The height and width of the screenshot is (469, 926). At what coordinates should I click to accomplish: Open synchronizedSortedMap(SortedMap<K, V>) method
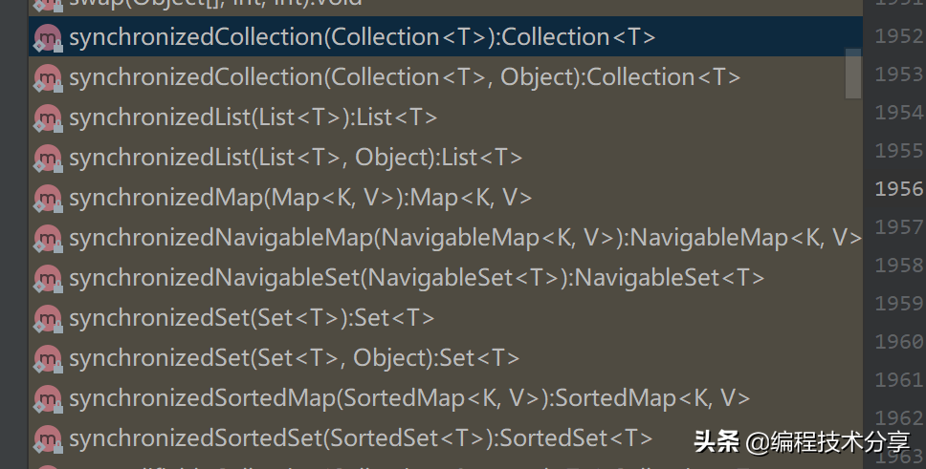point(409,398)
